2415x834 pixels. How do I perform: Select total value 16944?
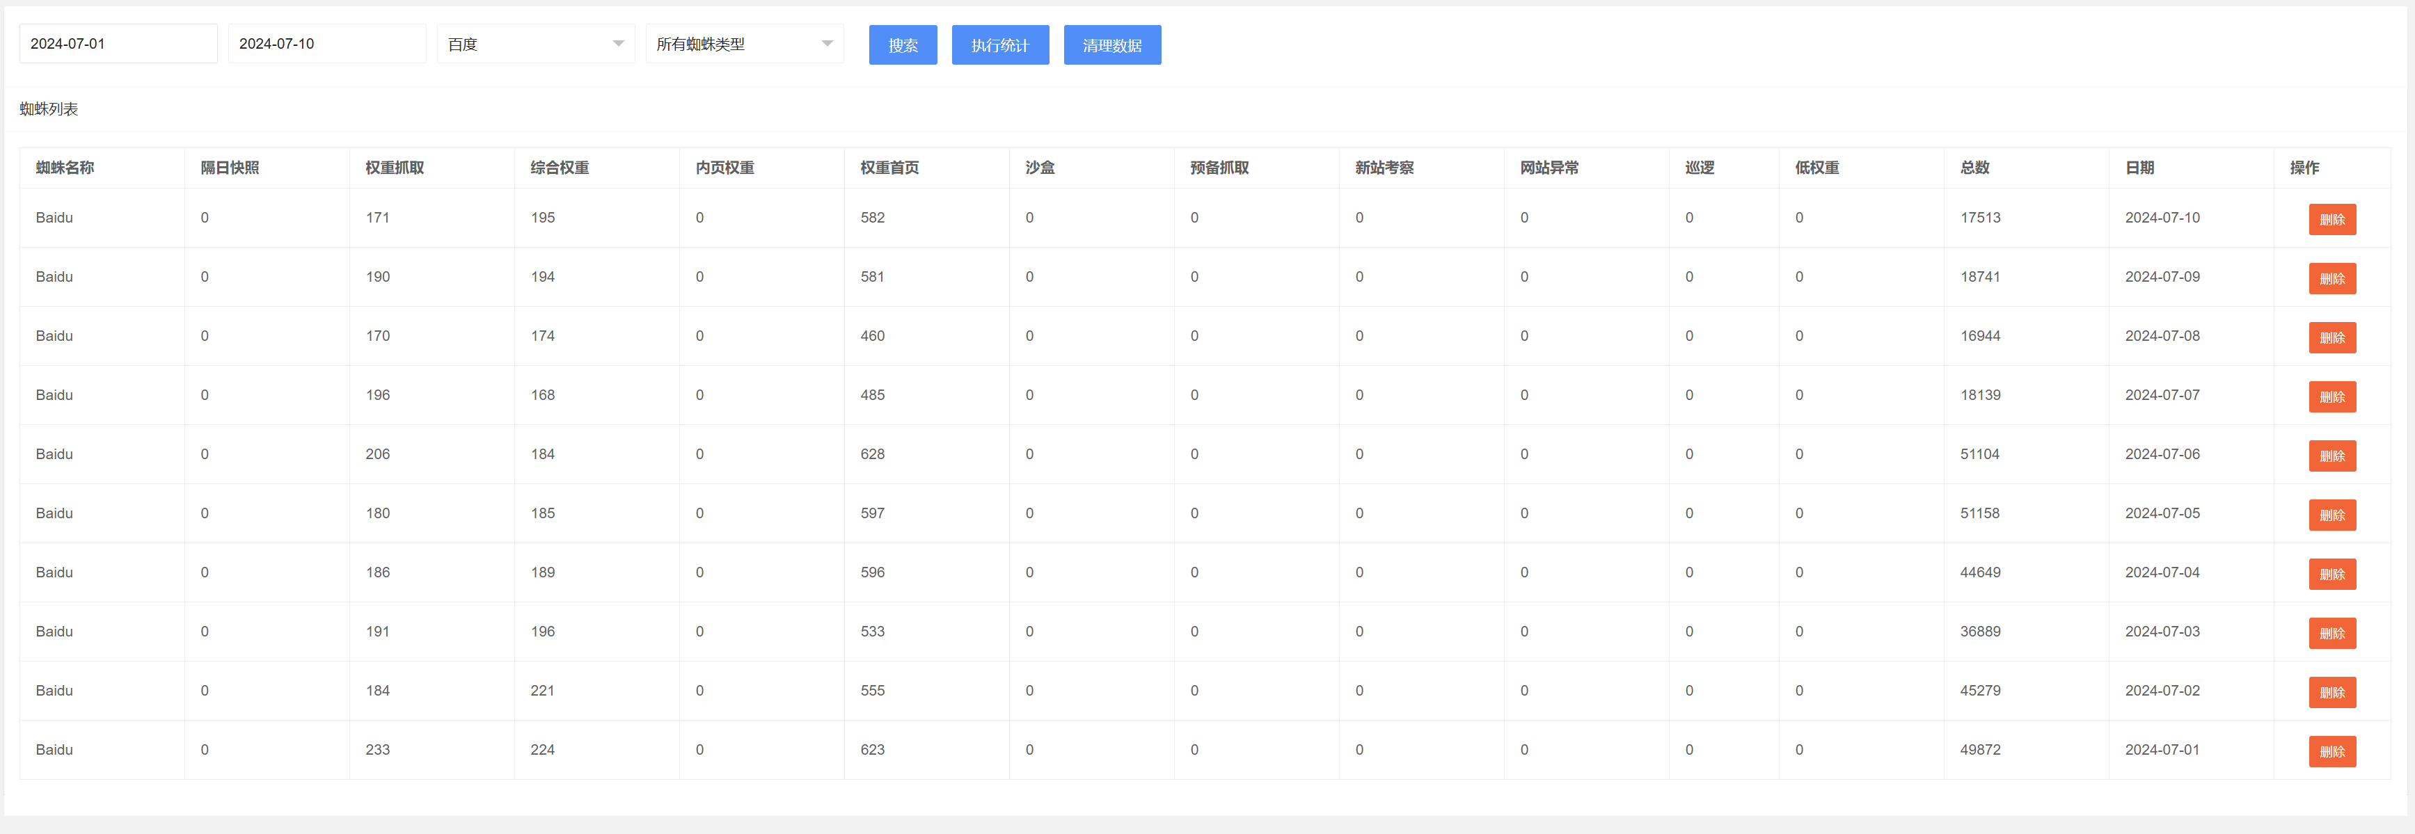coord(1980,335)
